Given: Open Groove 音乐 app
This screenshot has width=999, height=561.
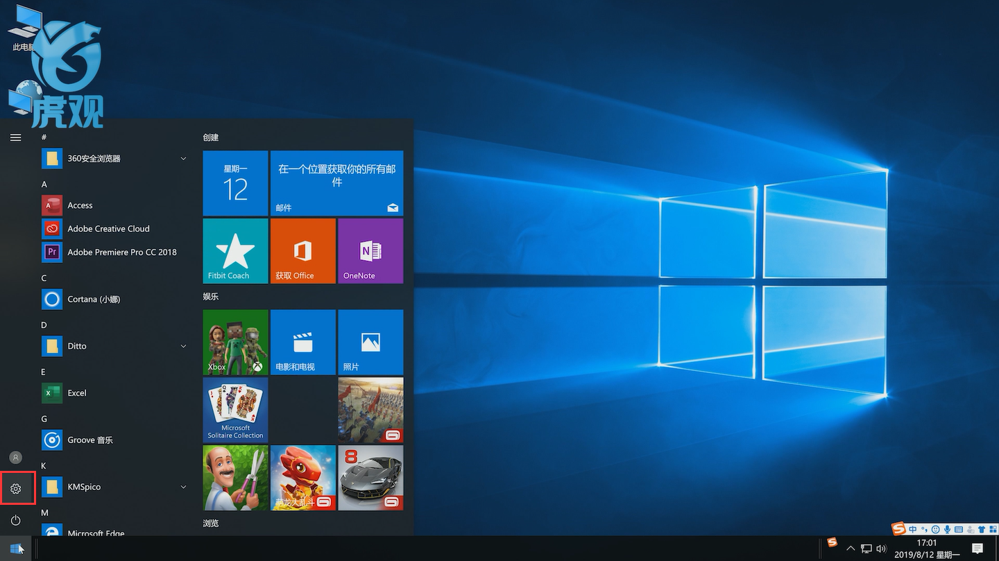Looking at the screenshot, I should click(x=114, y=440).
